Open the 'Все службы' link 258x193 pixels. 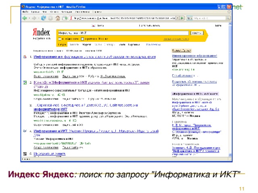(153, 45)
